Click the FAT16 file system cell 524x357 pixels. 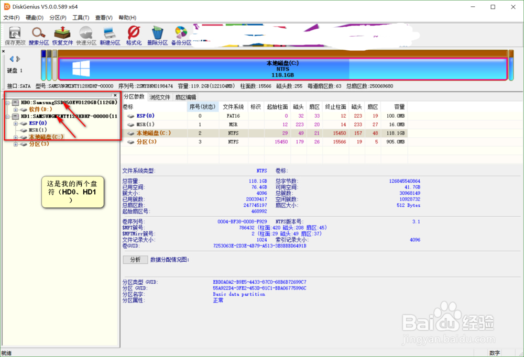tap(233, 116)
